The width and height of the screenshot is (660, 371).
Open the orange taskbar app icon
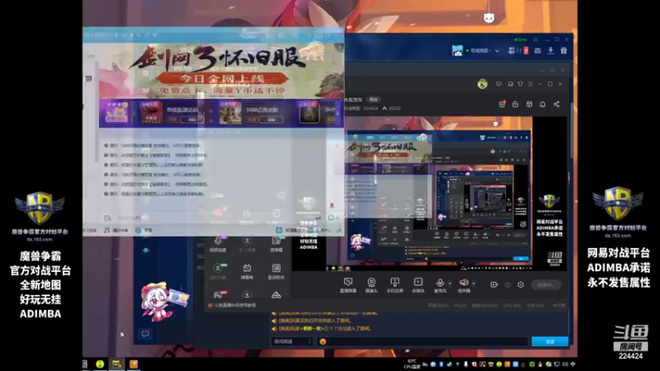coord(134,364)
